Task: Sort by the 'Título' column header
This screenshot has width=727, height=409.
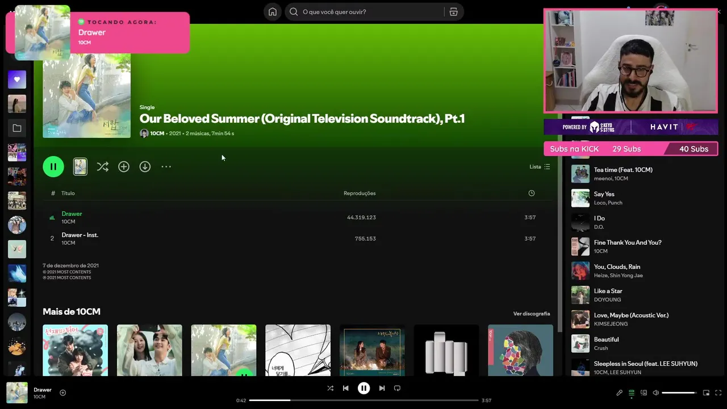Action: click(x=68, y=193)
